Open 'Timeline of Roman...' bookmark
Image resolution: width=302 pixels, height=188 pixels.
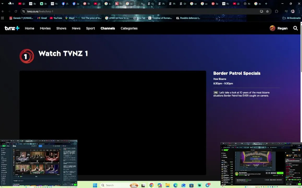[160, 18]
